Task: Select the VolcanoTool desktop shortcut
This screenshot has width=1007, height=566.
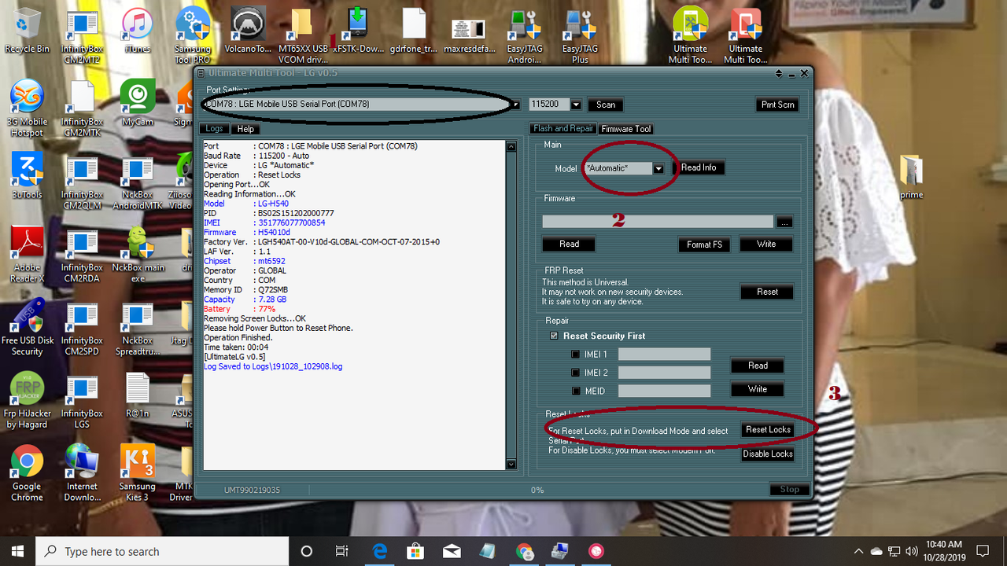Action: (248, 31)
